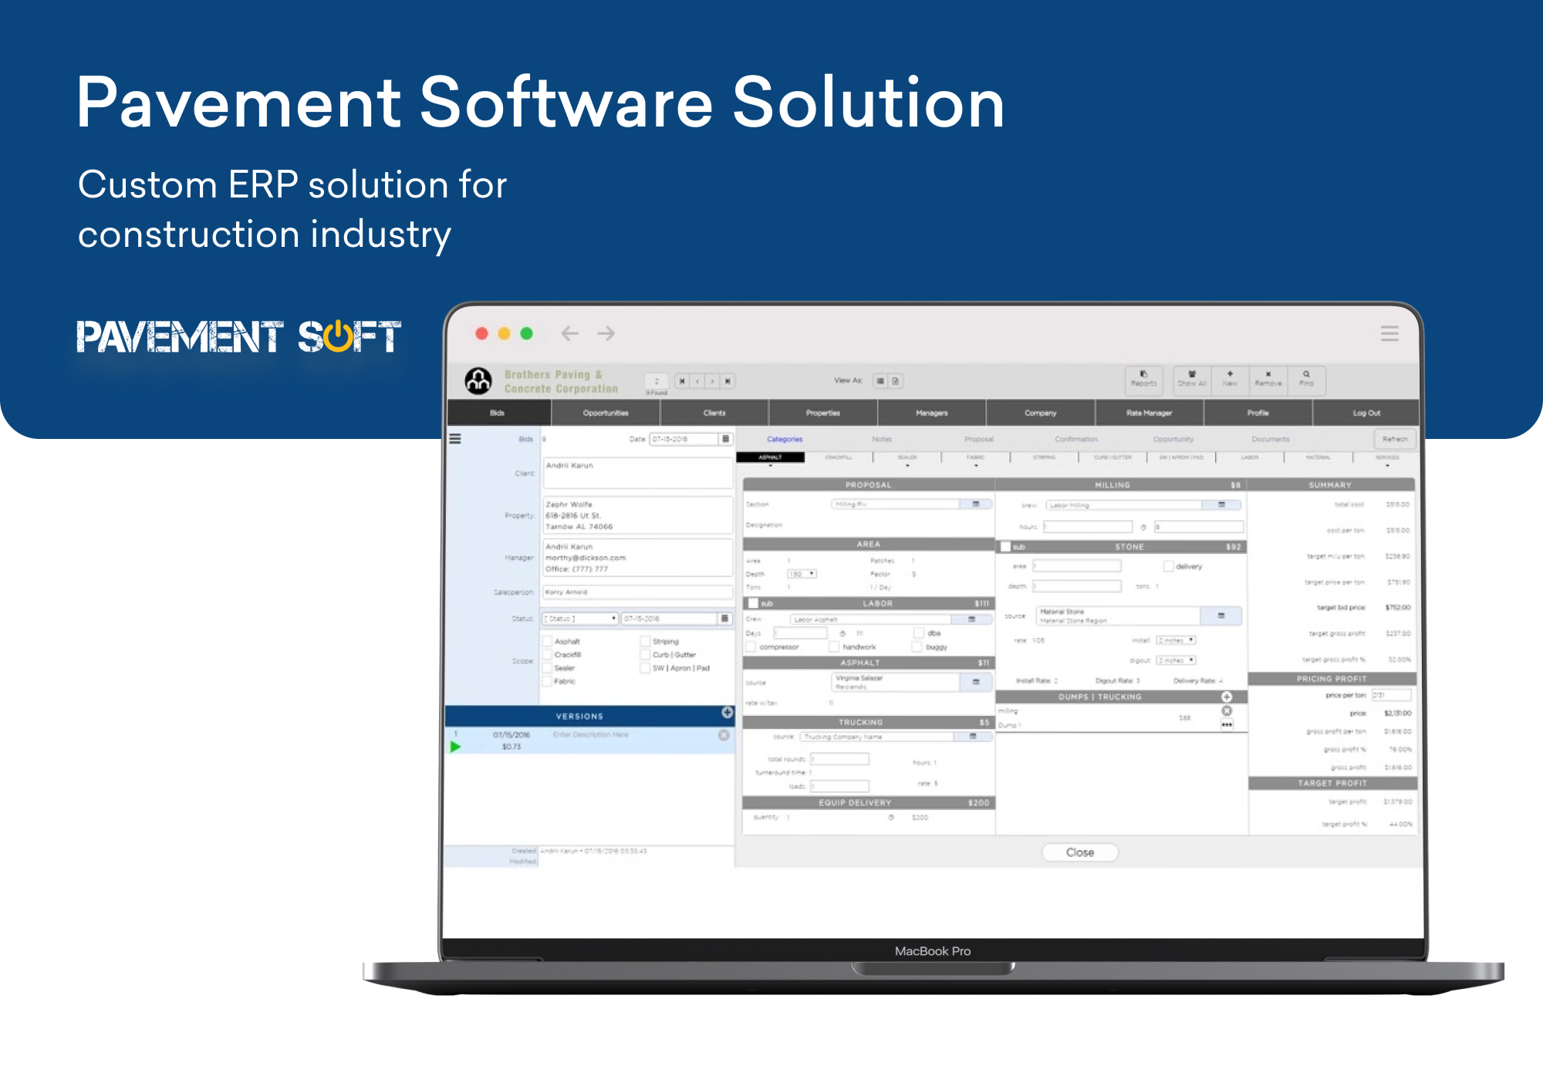1543x1080 pixels.
Task: Enable the Striping scope checkbox
Action: click(x=645, y=641)
